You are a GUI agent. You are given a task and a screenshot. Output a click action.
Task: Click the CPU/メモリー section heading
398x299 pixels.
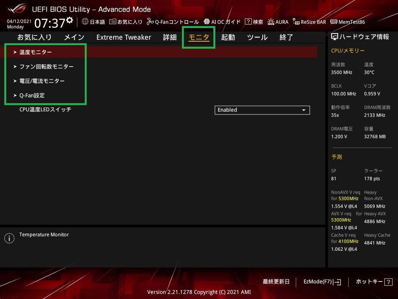click(x=348, y=51)
